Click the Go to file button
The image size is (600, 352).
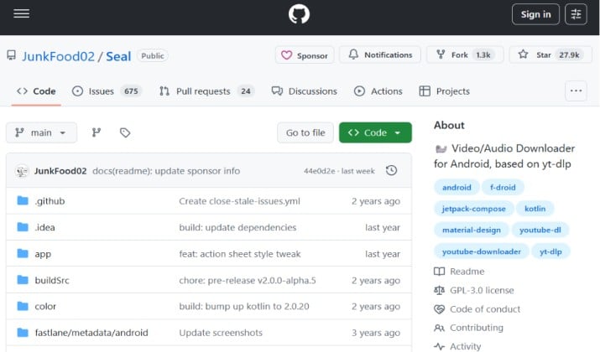305,132
